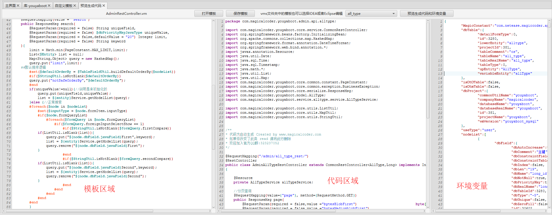552x215 pixels.
Task: Click the 'public class AdminAllTypeRestController' line
Action: tap(326, 165)
